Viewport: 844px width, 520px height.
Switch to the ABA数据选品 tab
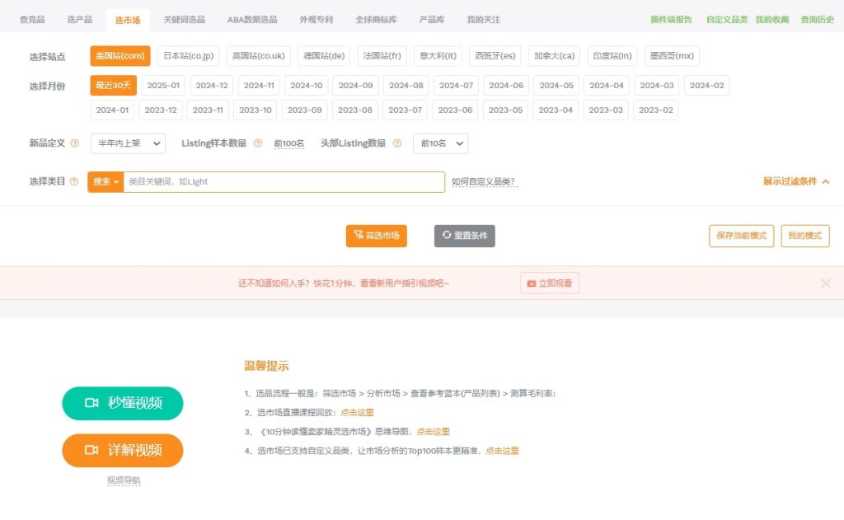click(x=254, y=18)
